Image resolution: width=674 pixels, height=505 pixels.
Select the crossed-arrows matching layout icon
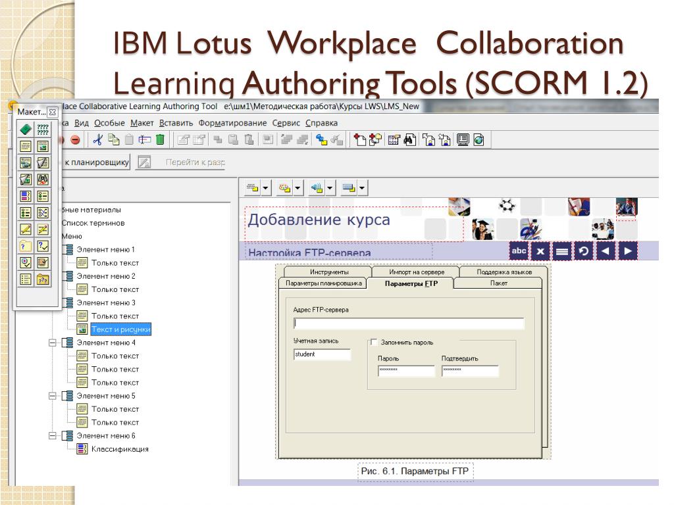pos(43,212)
